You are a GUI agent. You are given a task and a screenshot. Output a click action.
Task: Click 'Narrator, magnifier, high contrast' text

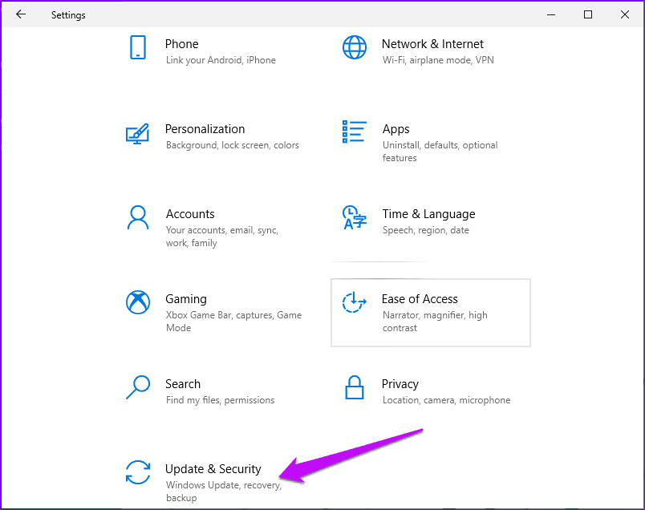(435, 322)
